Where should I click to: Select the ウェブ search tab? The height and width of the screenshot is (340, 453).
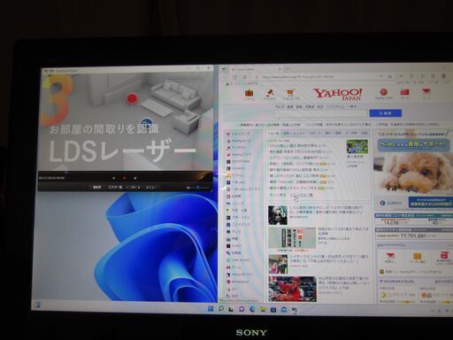279,106
